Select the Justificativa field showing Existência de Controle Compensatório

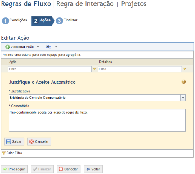(97, 98)
